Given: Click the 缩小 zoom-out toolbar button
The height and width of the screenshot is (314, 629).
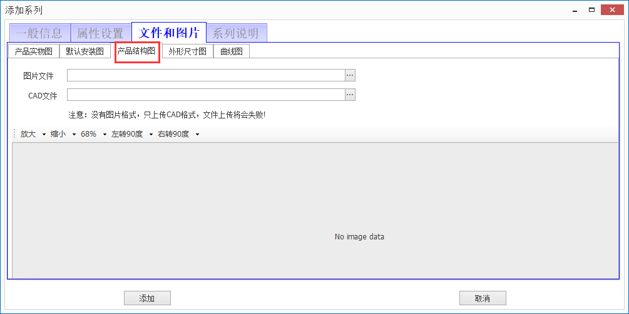Looking at the screenshot, I should pyautogui.click(x=58, y=134).
